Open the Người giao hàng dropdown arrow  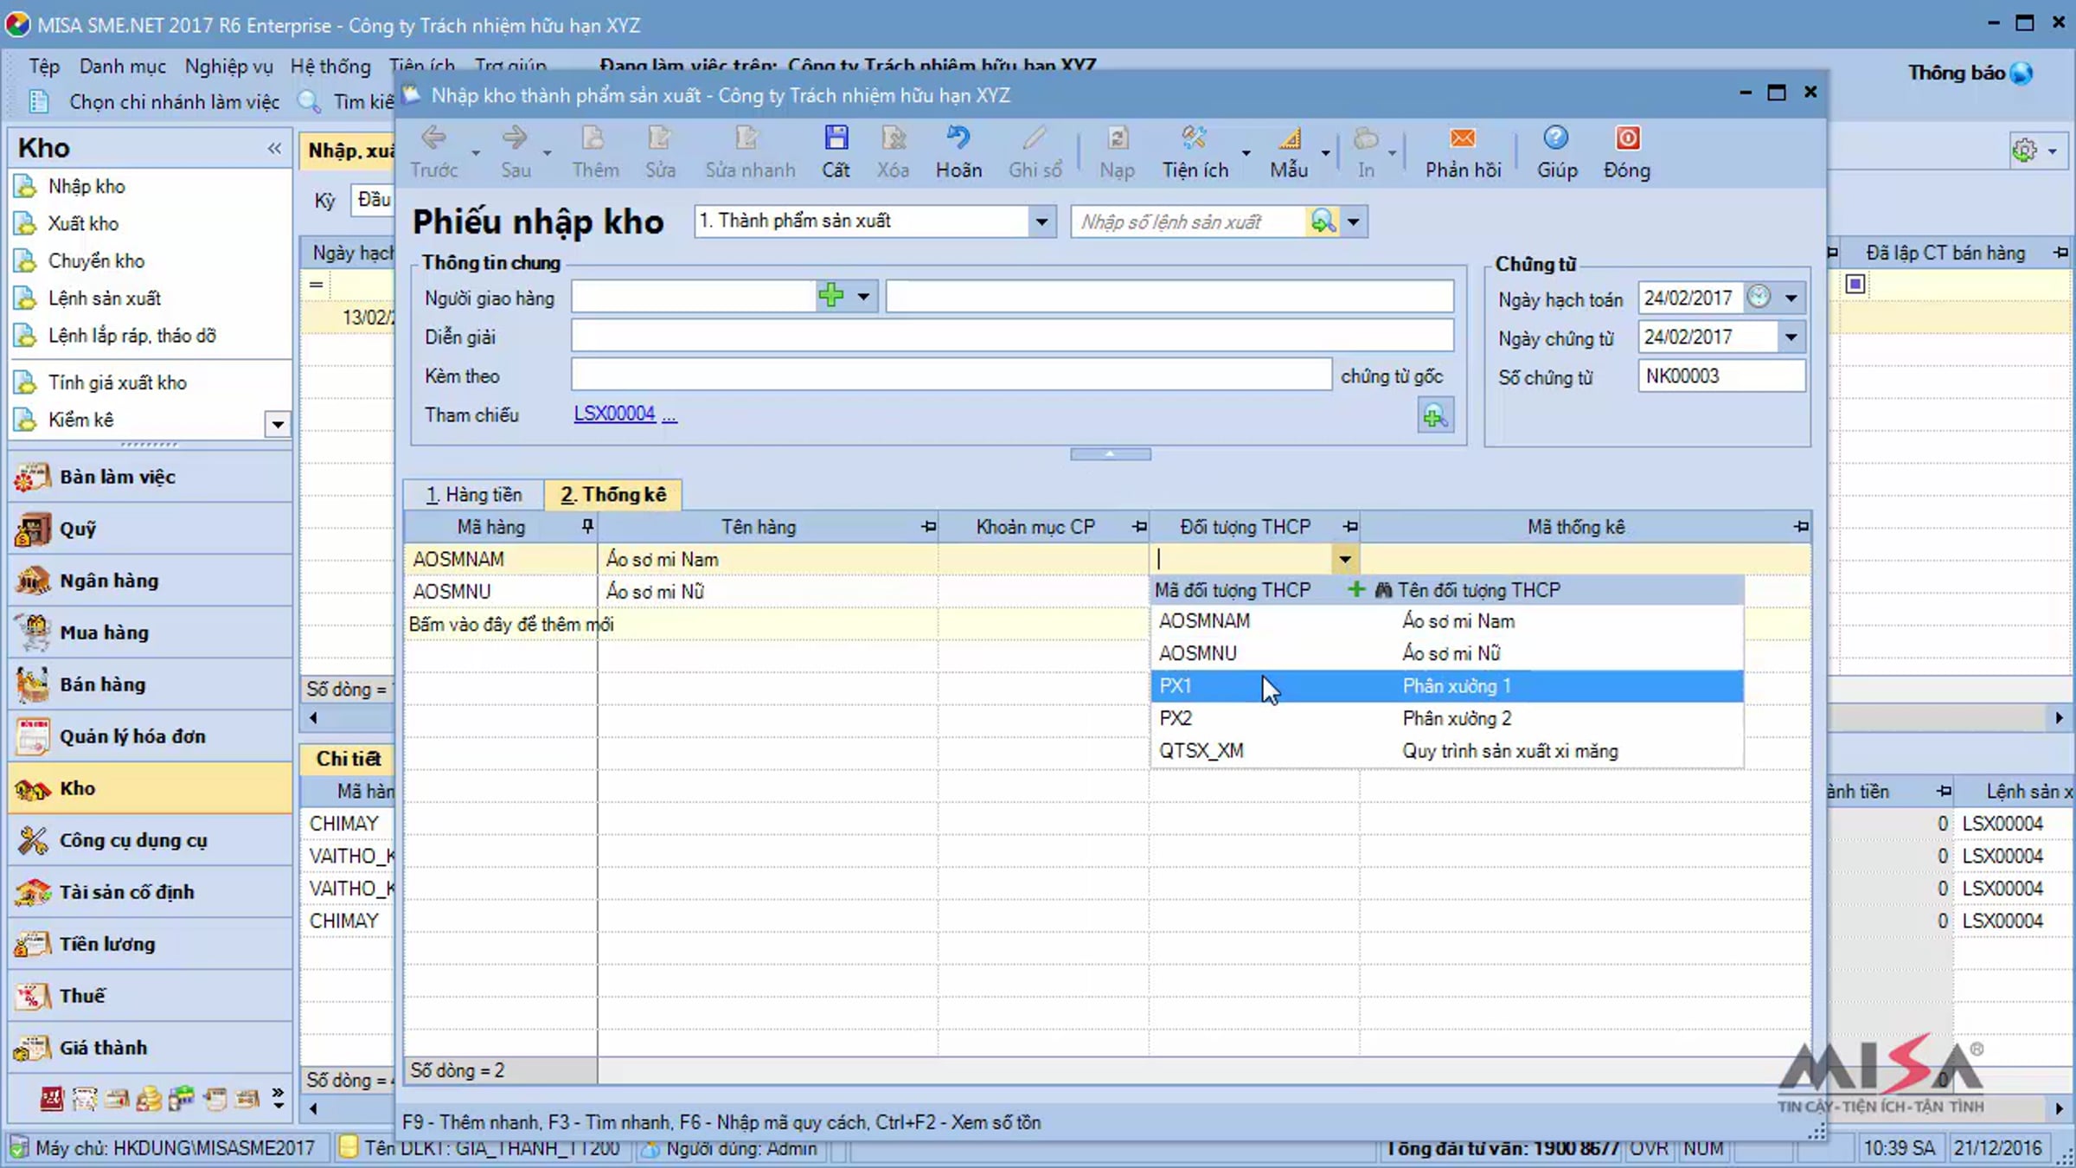[863, 297]
